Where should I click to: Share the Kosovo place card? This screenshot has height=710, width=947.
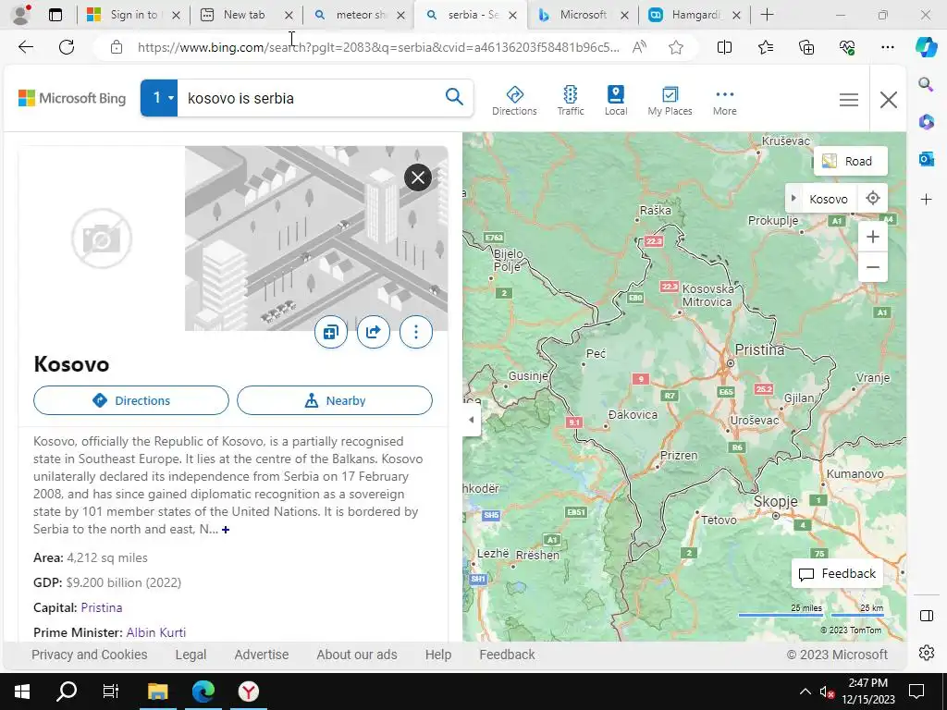coord(374,332)
